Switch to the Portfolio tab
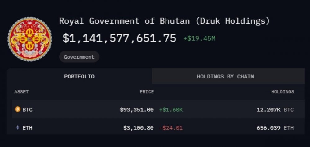310x147 pixels. tap(79, 76)
